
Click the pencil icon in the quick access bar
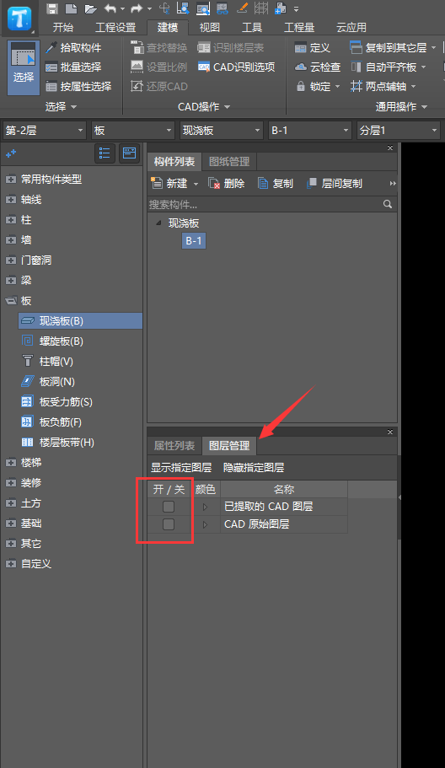coord(242,8)
